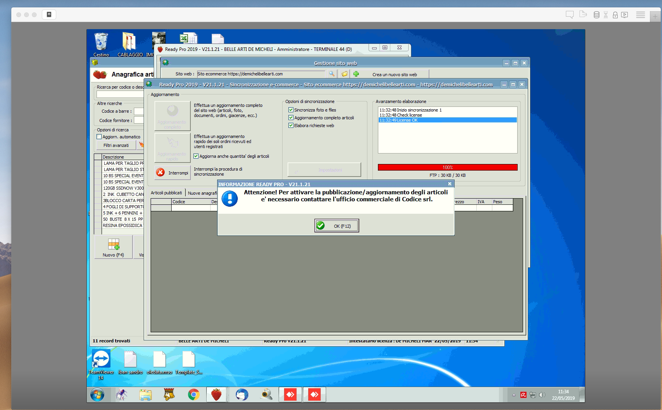Switch to Nuove anagrafiche tab

pos(202,193)
